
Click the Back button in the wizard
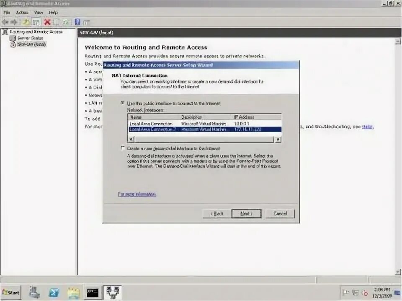click(217, 213)
